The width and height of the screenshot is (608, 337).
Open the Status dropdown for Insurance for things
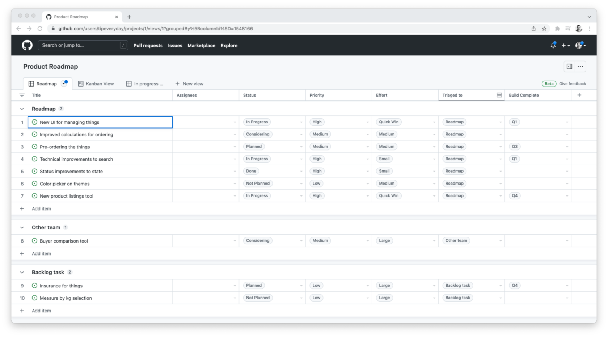(x=301, y=285)
